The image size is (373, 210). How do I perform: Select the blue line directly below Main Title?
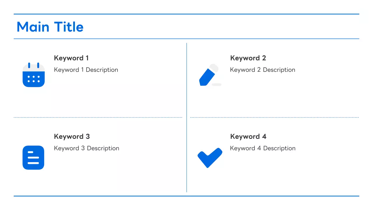tap(186, 39)
